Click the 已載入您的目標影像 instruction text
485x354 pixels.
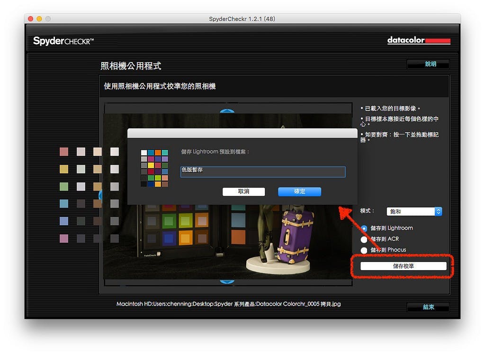click(x=390, y=109)
